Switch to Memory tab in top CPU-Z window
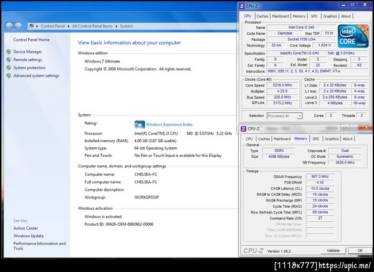This screenshot has width=374, height=272. click(299, 16)
